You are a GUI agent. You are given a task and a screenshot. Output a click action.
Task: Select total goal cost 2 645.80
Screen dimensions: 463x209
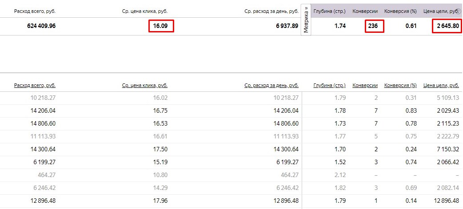coord(448,26)
